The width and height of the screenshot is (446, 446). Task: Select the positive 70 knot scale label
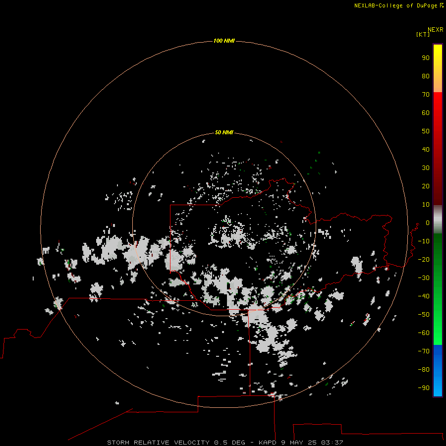click(x=426, y=95)
